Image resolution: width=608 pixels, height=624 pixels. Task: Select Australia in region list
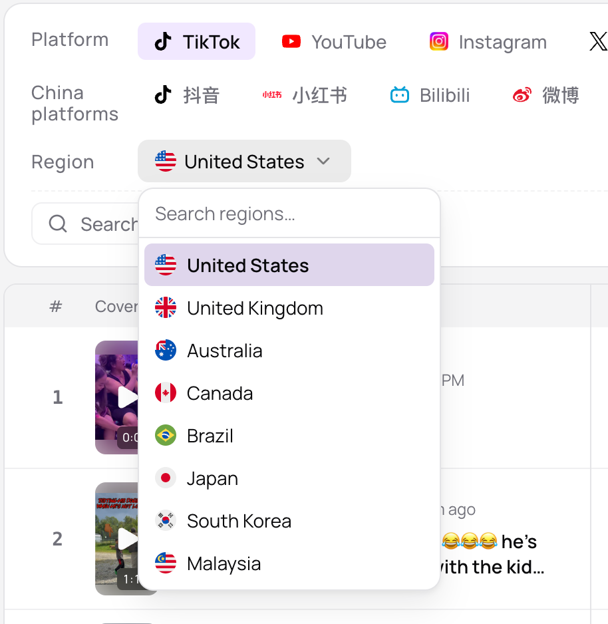289,350
